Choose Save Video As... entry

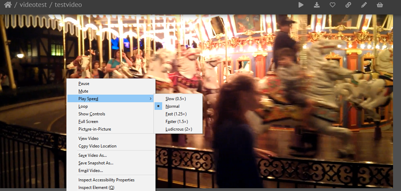click(111, 155)
